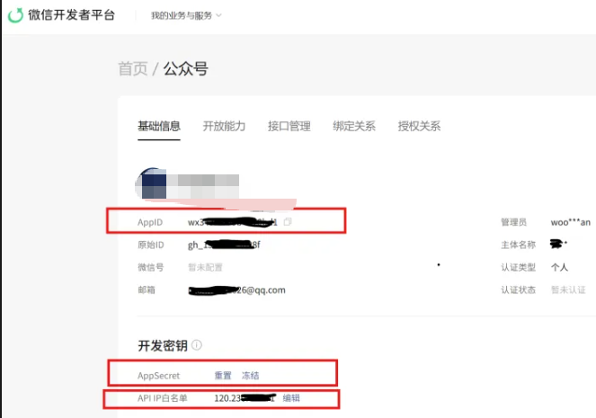
Task: Click the AppSecret label
Action: coord(158,376)
